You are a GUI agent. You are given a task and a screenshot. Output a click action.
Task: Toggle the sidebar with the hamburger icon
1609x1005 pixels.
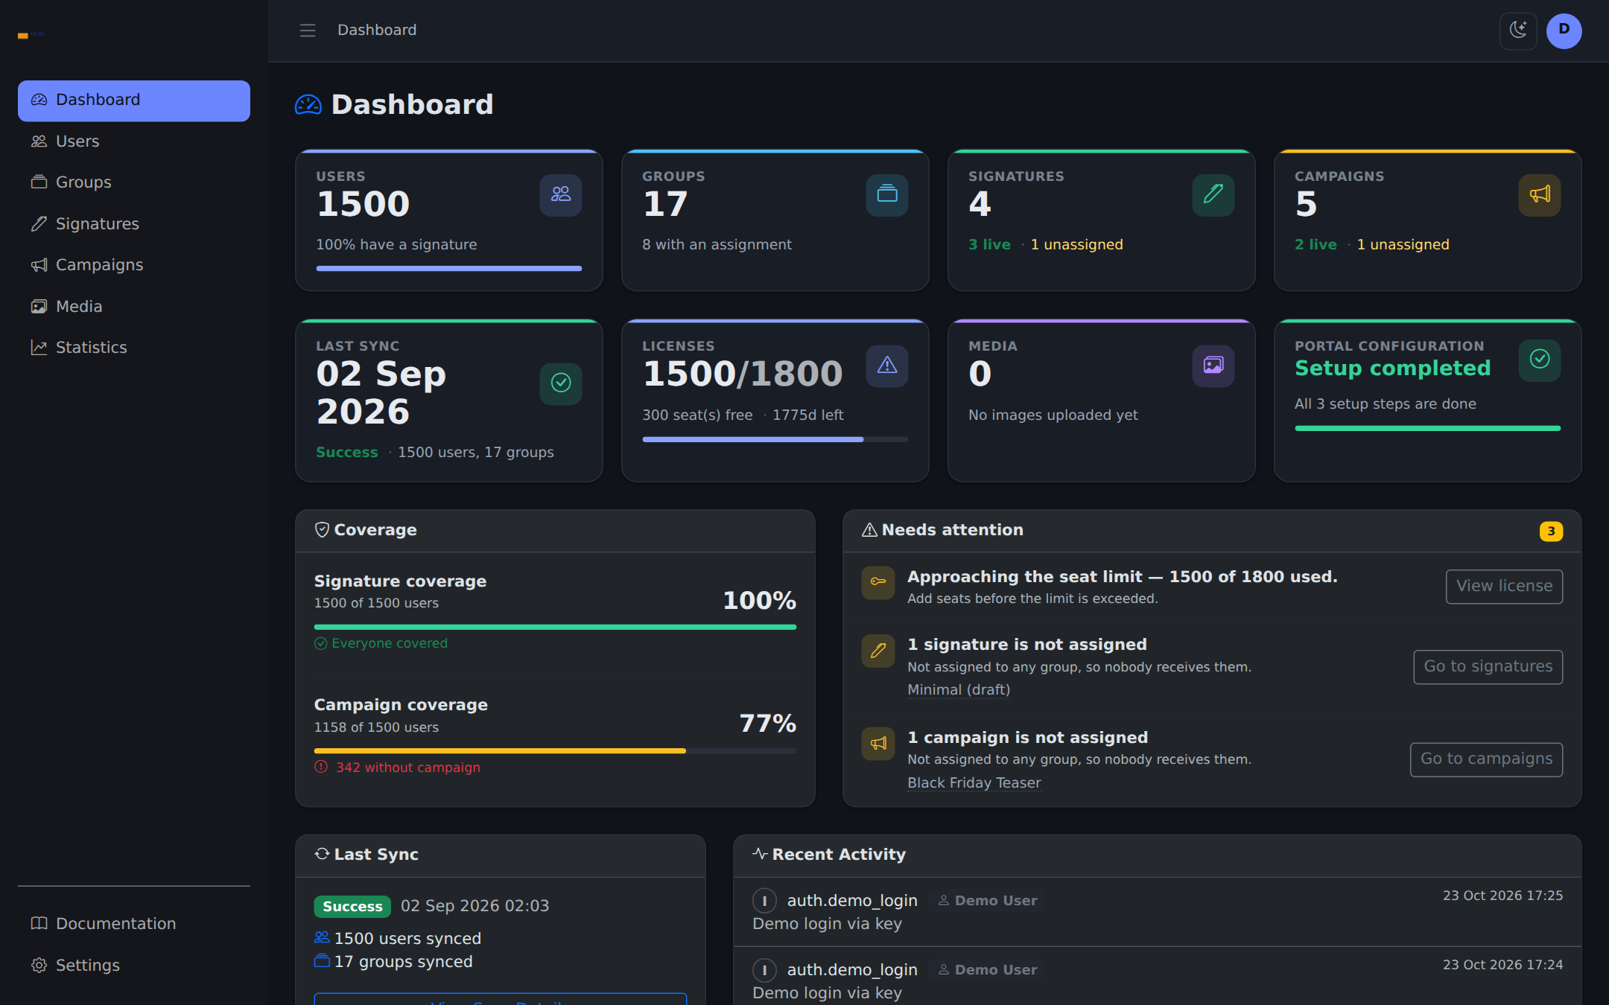click(308, 31)
